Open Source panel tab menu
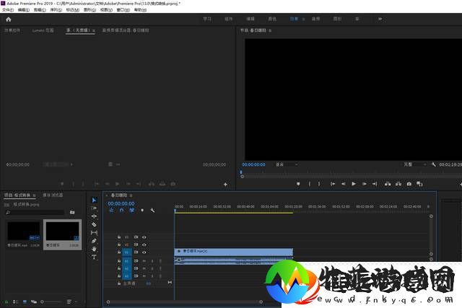This screenshot has width=462, height=308. [x=94, y=30]
